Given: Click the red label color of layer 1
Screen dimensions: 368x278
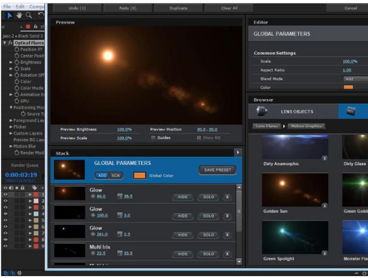Looking at the screenshot, I should 36,195.
